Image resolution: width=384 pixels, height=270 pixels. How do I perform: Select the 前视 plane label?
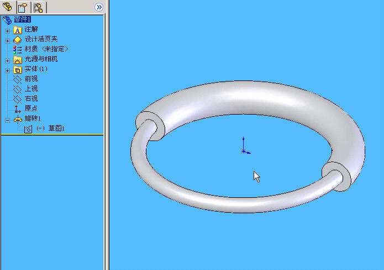(x=31, y=79)
